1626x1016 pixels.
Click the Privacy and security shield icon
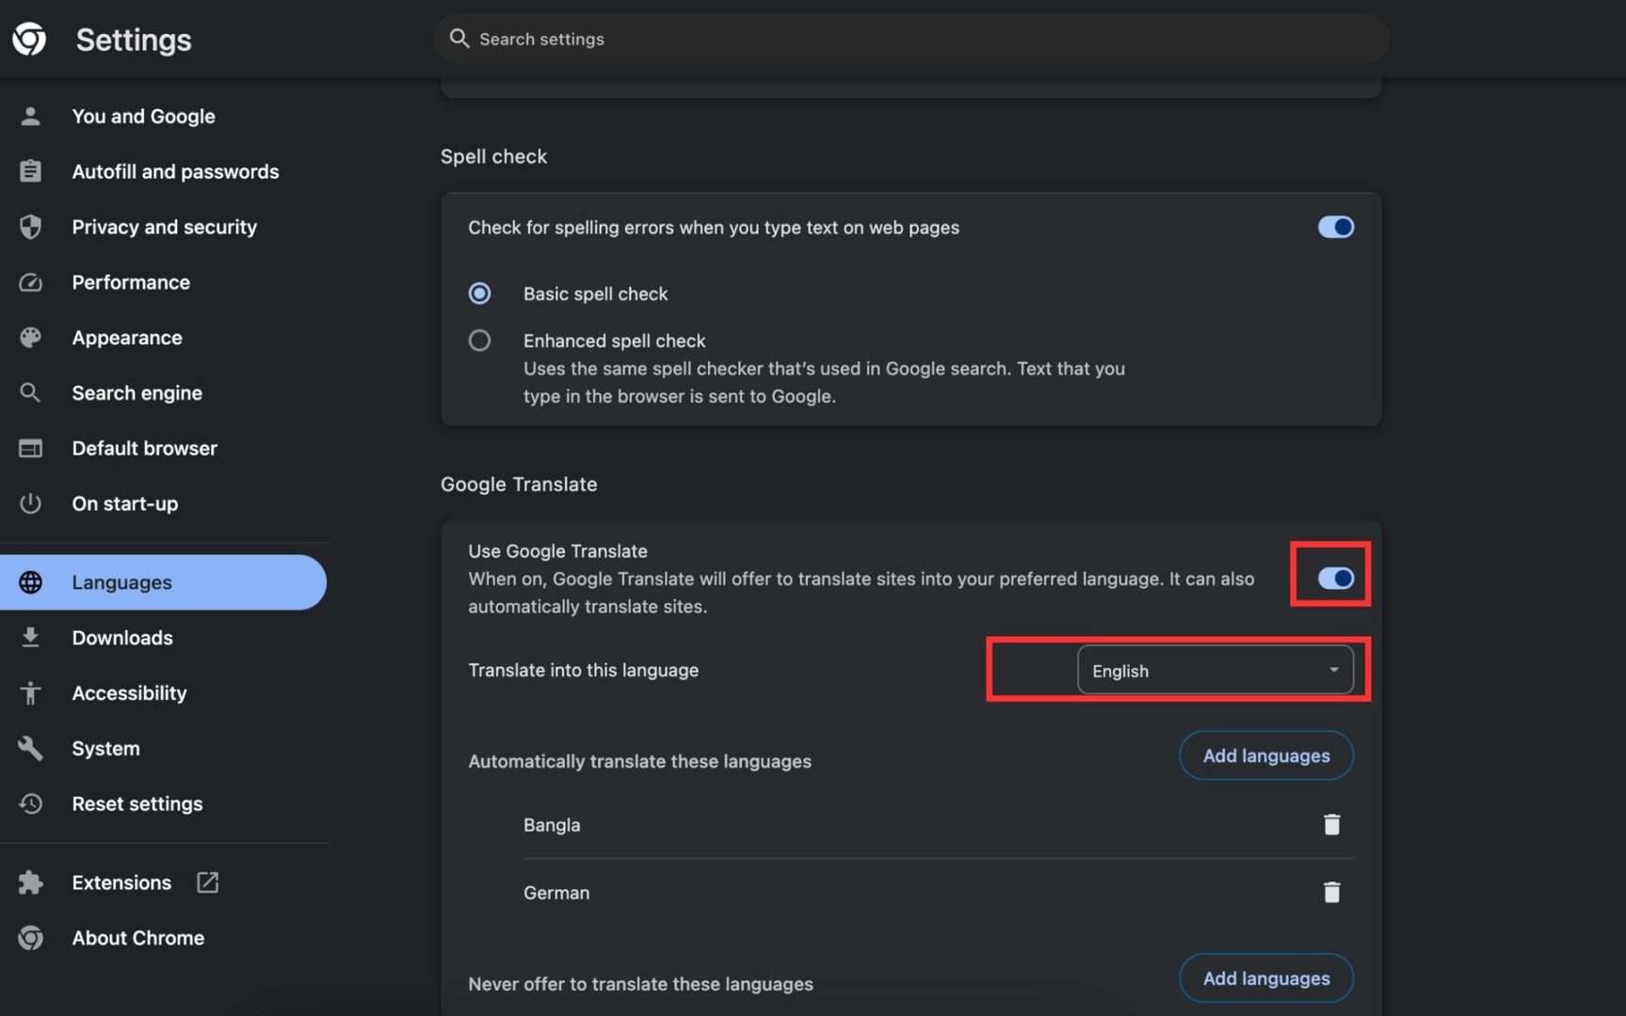(x=30, y=226)
